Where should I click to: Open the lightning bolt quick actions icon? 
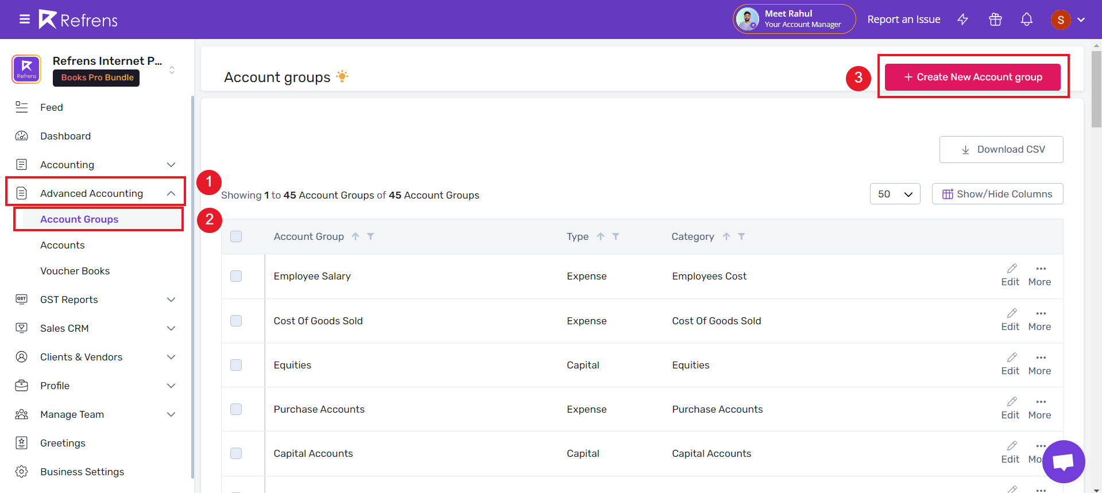tap(963, 20)
